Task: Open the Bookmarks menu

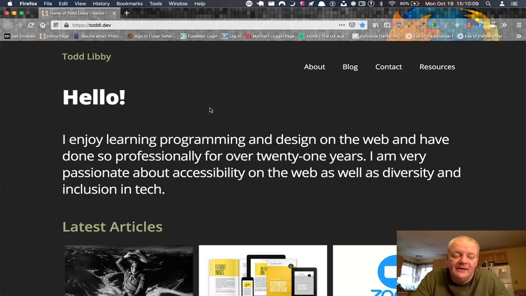Action: (129, 4)
